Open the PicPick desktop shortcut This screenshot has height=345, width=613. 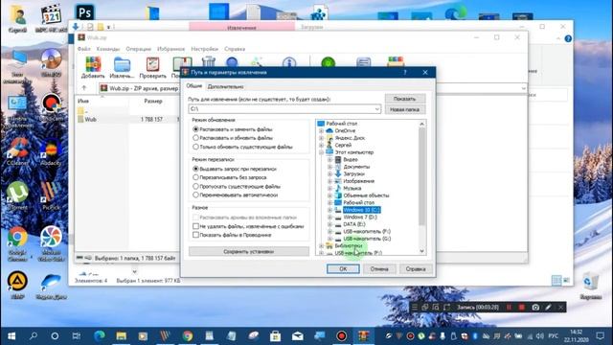(x=51, y=195)
